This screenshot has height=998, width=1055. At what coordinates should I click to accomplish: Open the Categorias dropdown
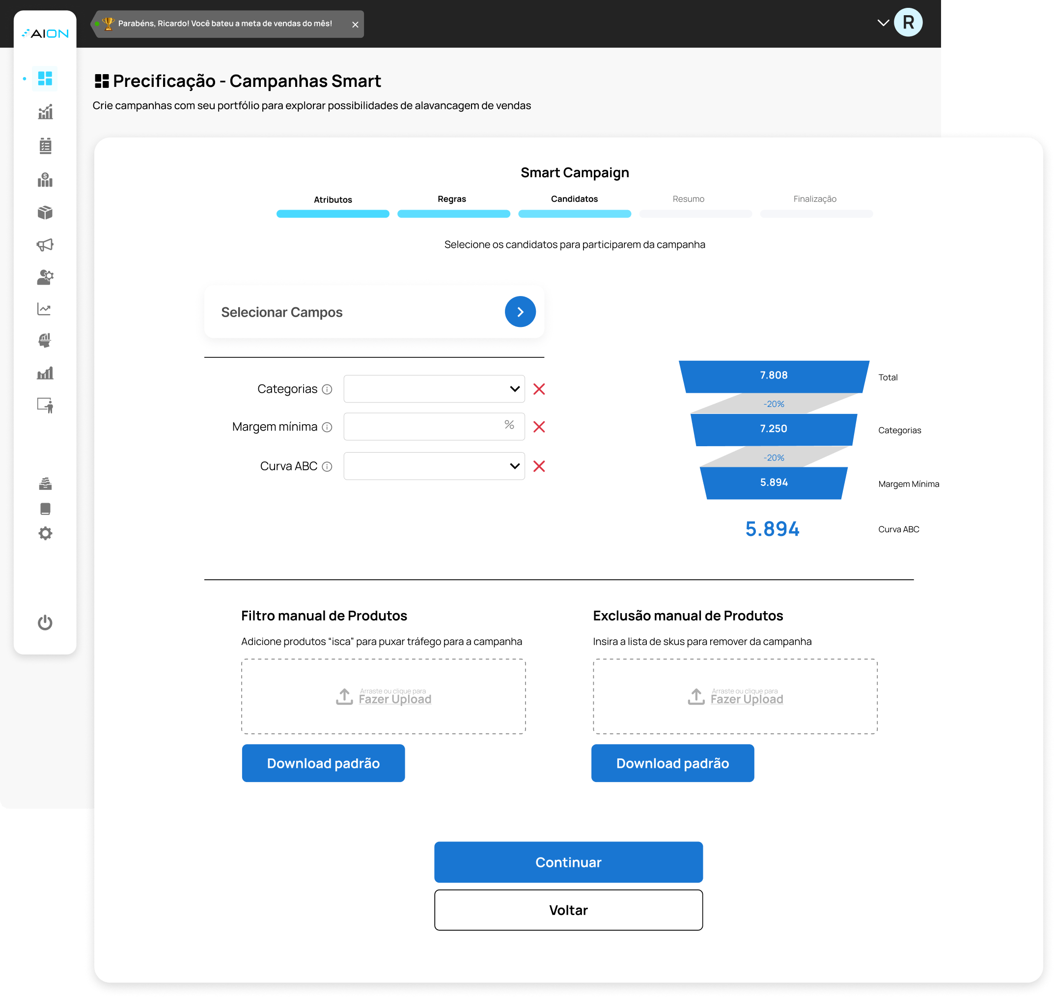coord(434,388)
